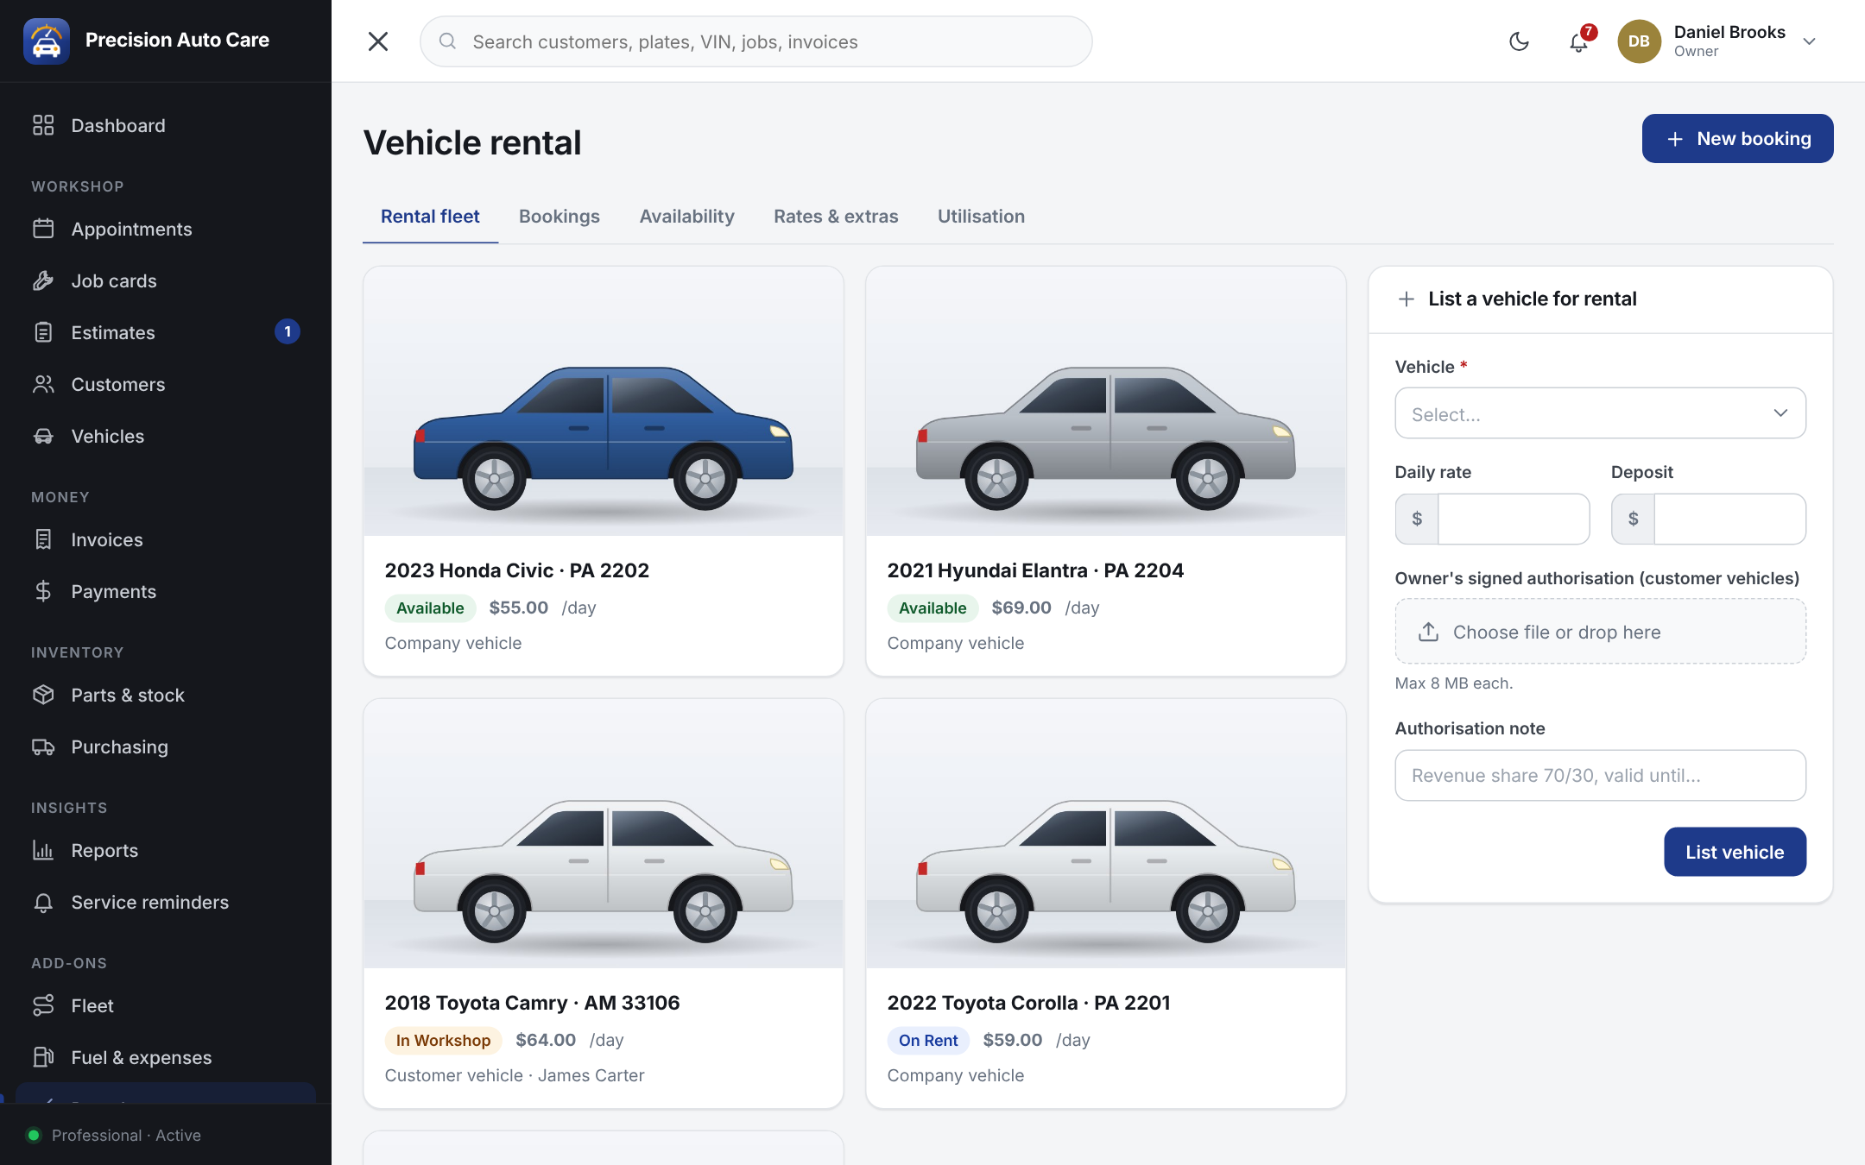The width and height of the screenshot is (1865, 1165).
Task: Click the Fuel & expenses pump icon
Action: point(43,1057)
